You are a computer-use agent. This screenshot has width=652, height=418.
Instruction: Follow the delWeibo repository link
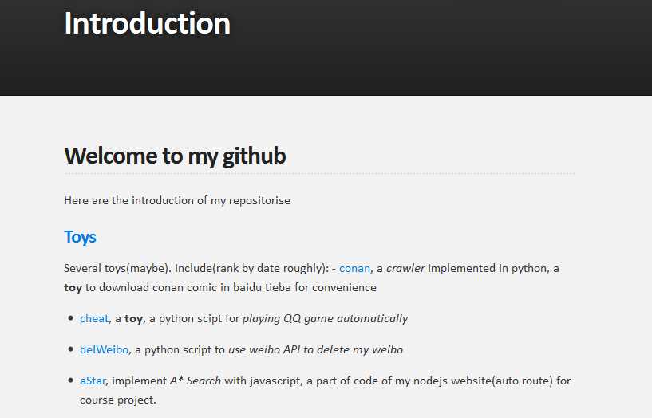coord(104,350)
